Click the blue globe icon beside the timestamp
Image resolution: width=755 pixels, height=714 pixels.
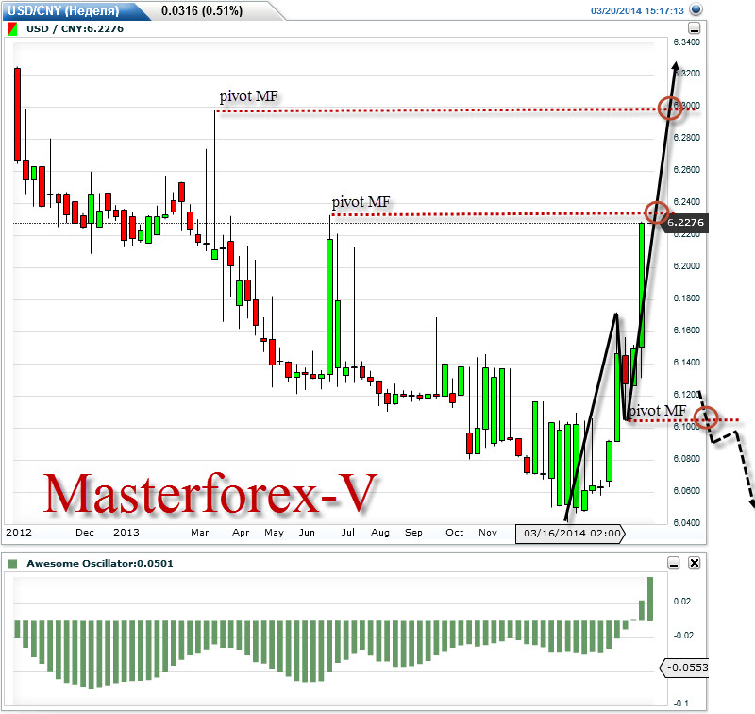click(x=696, y=9)
